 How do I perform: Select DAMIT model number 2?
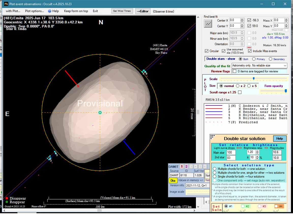186,166
